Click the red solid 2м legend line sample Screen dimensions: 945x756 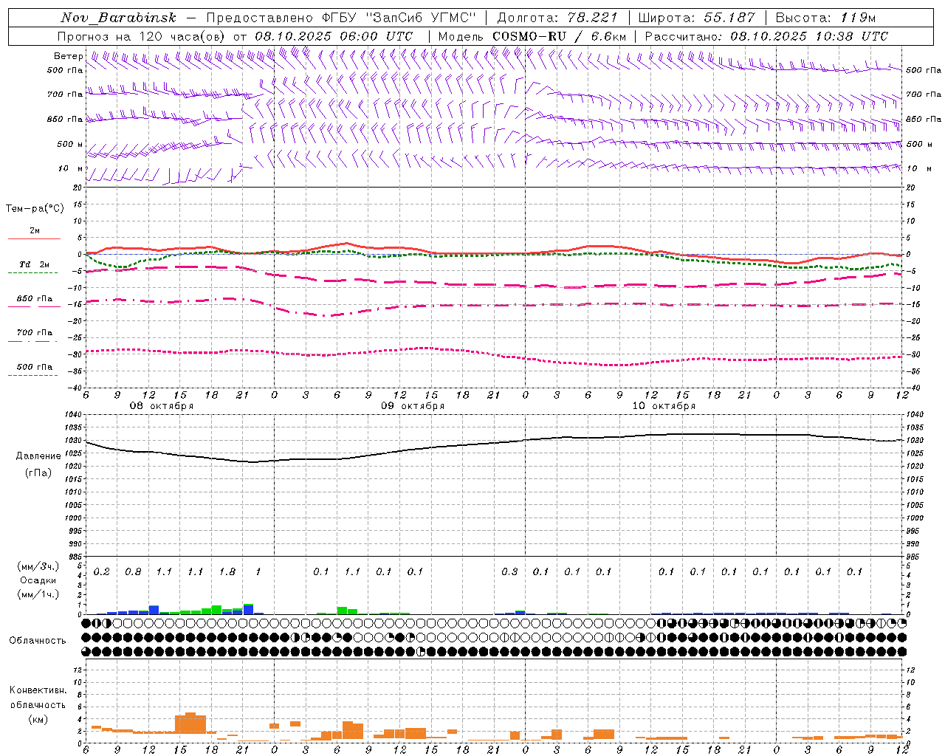coord(34,238)
